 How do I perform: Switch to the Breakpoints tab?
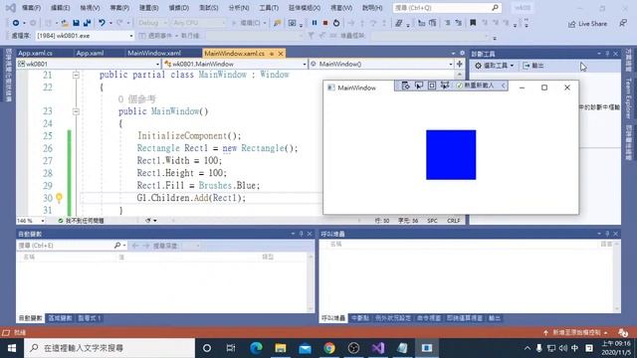(360, 318)
